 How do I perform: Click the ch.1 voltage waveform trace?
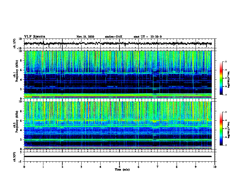[118, 44]
